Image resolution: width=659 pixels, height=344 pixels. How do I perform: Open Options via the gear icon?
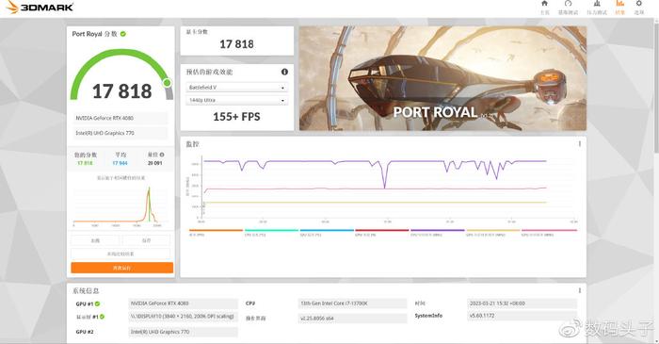(x=639, y=8)
